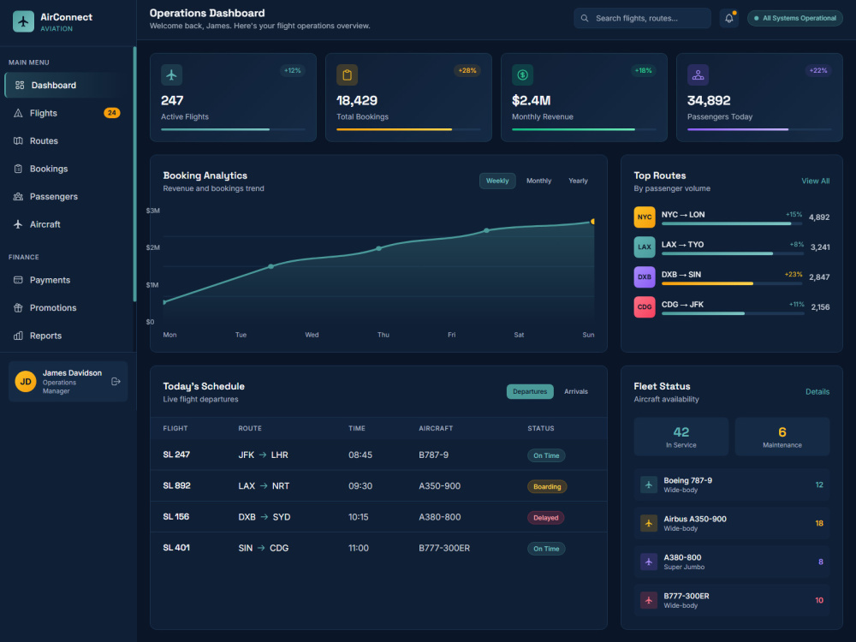856x642 pixels.
Task: Click the LAX route badge
Action: point(645,247)
